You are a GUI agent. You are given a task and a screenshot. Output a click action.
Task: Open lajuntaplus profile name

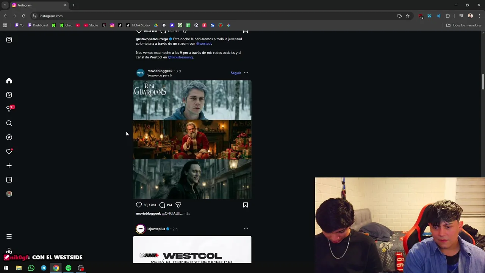tap(156, 229)
